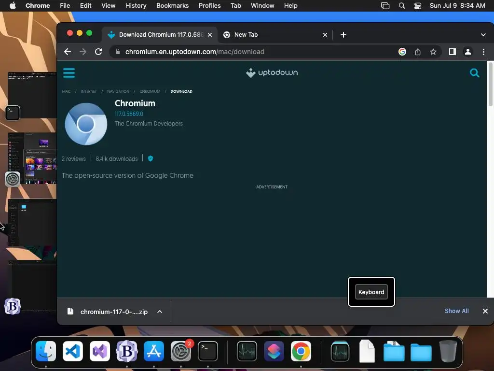Open a new tab with plus button
The height and width of the screenshot is (371, 494).
point(343,35)
